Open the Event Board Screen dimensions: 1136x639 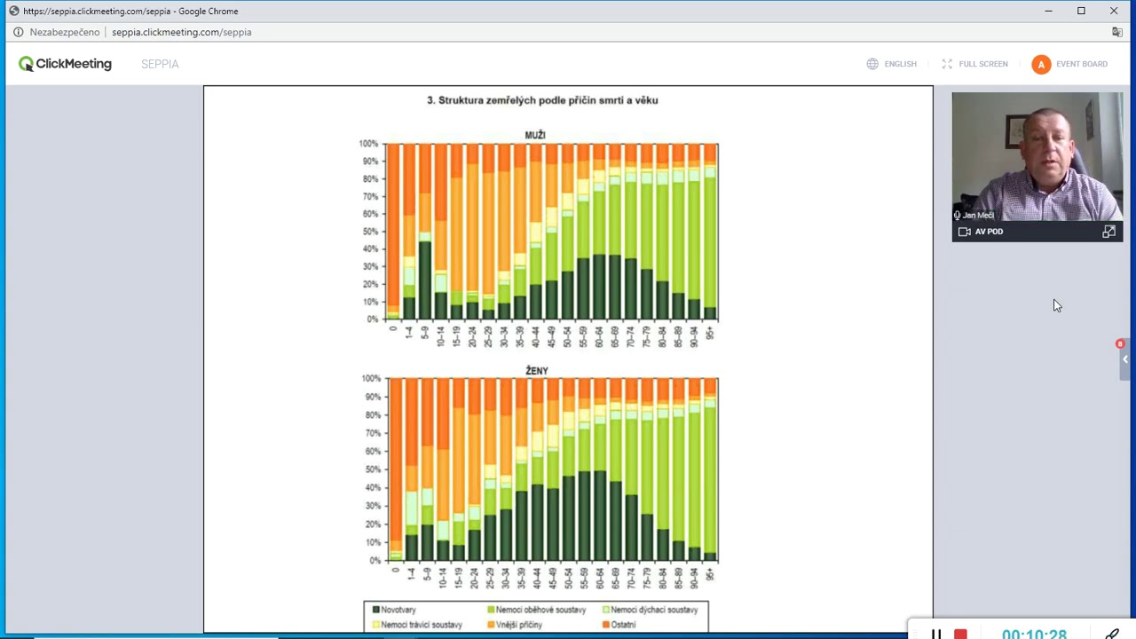pyautogui.click(x=1070, y=64)
